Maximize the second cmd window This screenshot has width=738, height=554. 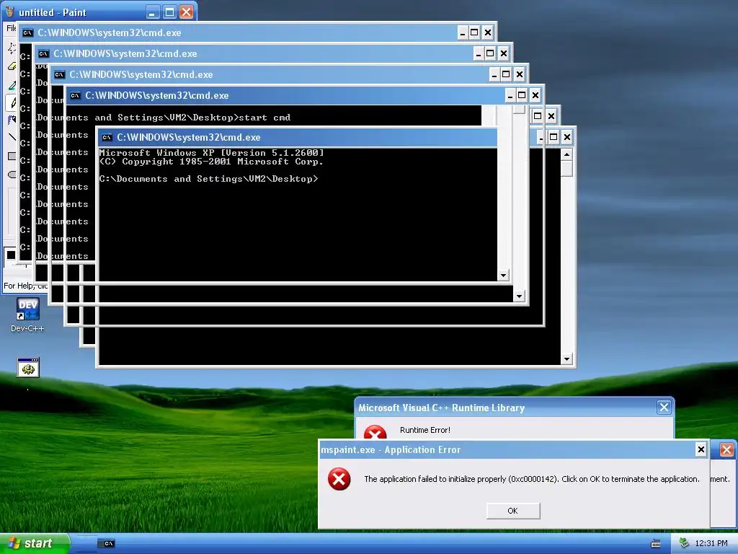click(490, 53)
